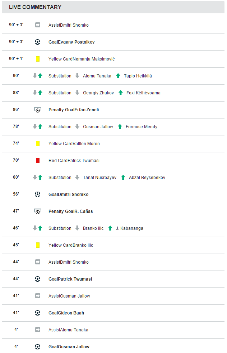Click the assist icon next to Atomu Tanaka

tap(38, 330)
